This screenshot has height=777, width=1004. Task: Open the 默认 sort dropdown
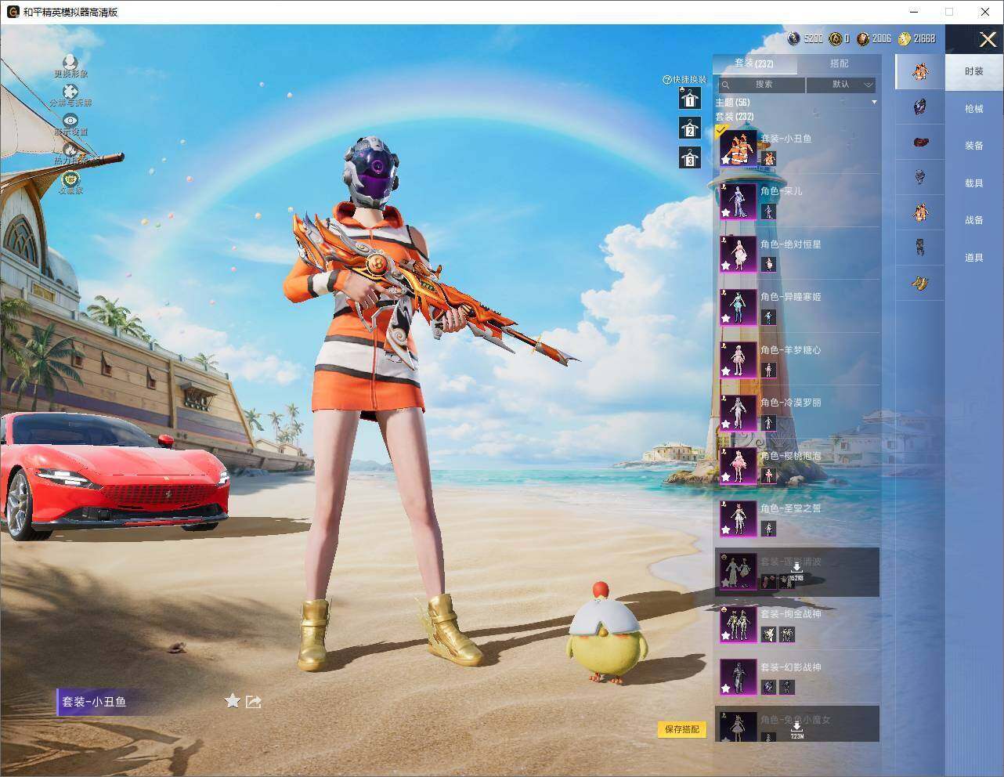tap(841, 85)
